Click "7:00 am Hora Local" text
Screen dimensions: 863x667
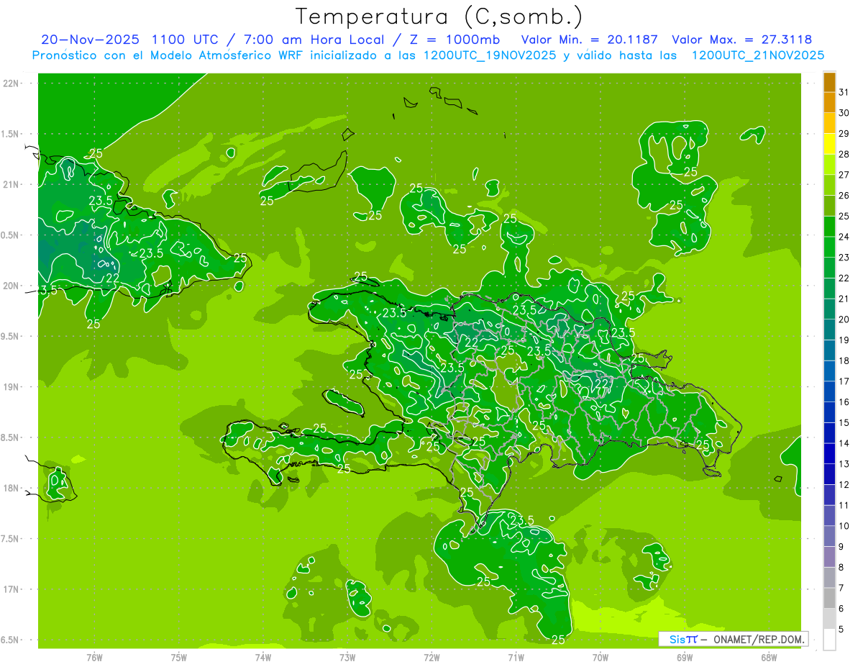tap(316, 40)
